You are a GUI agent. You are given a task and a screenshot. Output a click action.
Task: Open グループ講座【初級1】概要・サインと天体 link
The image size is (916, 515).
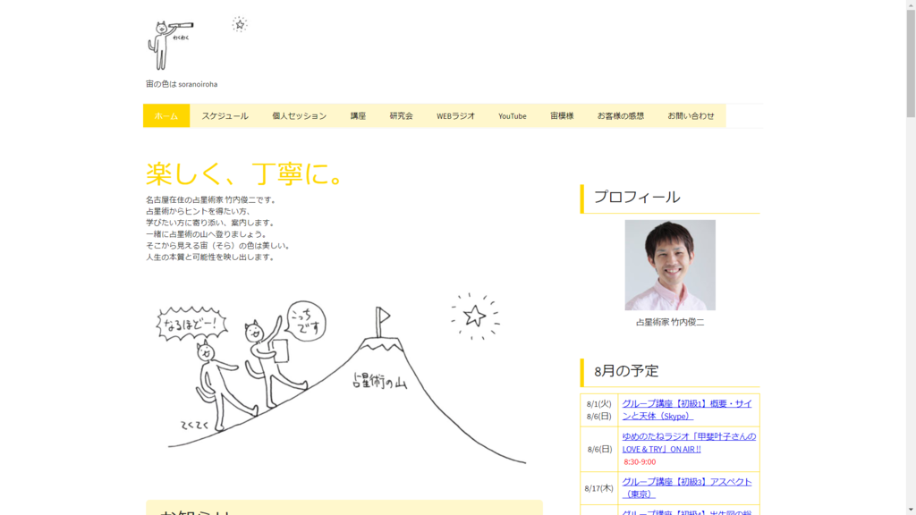click(x=687, y=409)
